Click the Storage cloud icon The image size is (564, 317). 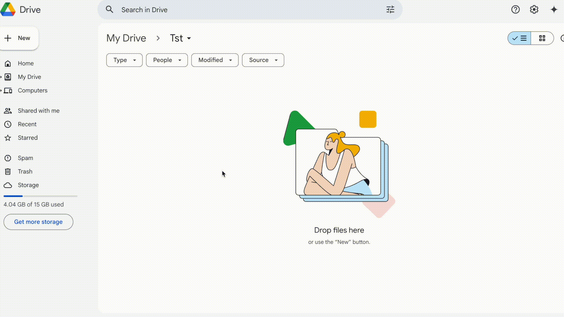(8, 185)
